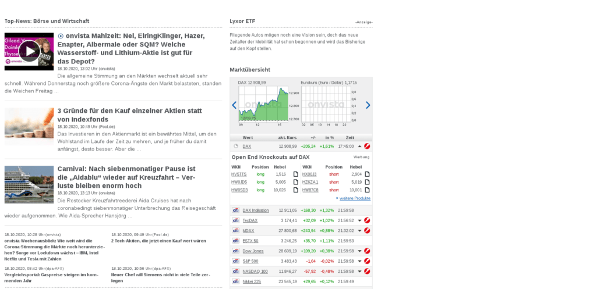Open knockout product HV5TTS
This screenshot has height=289, width=600.
239,174
